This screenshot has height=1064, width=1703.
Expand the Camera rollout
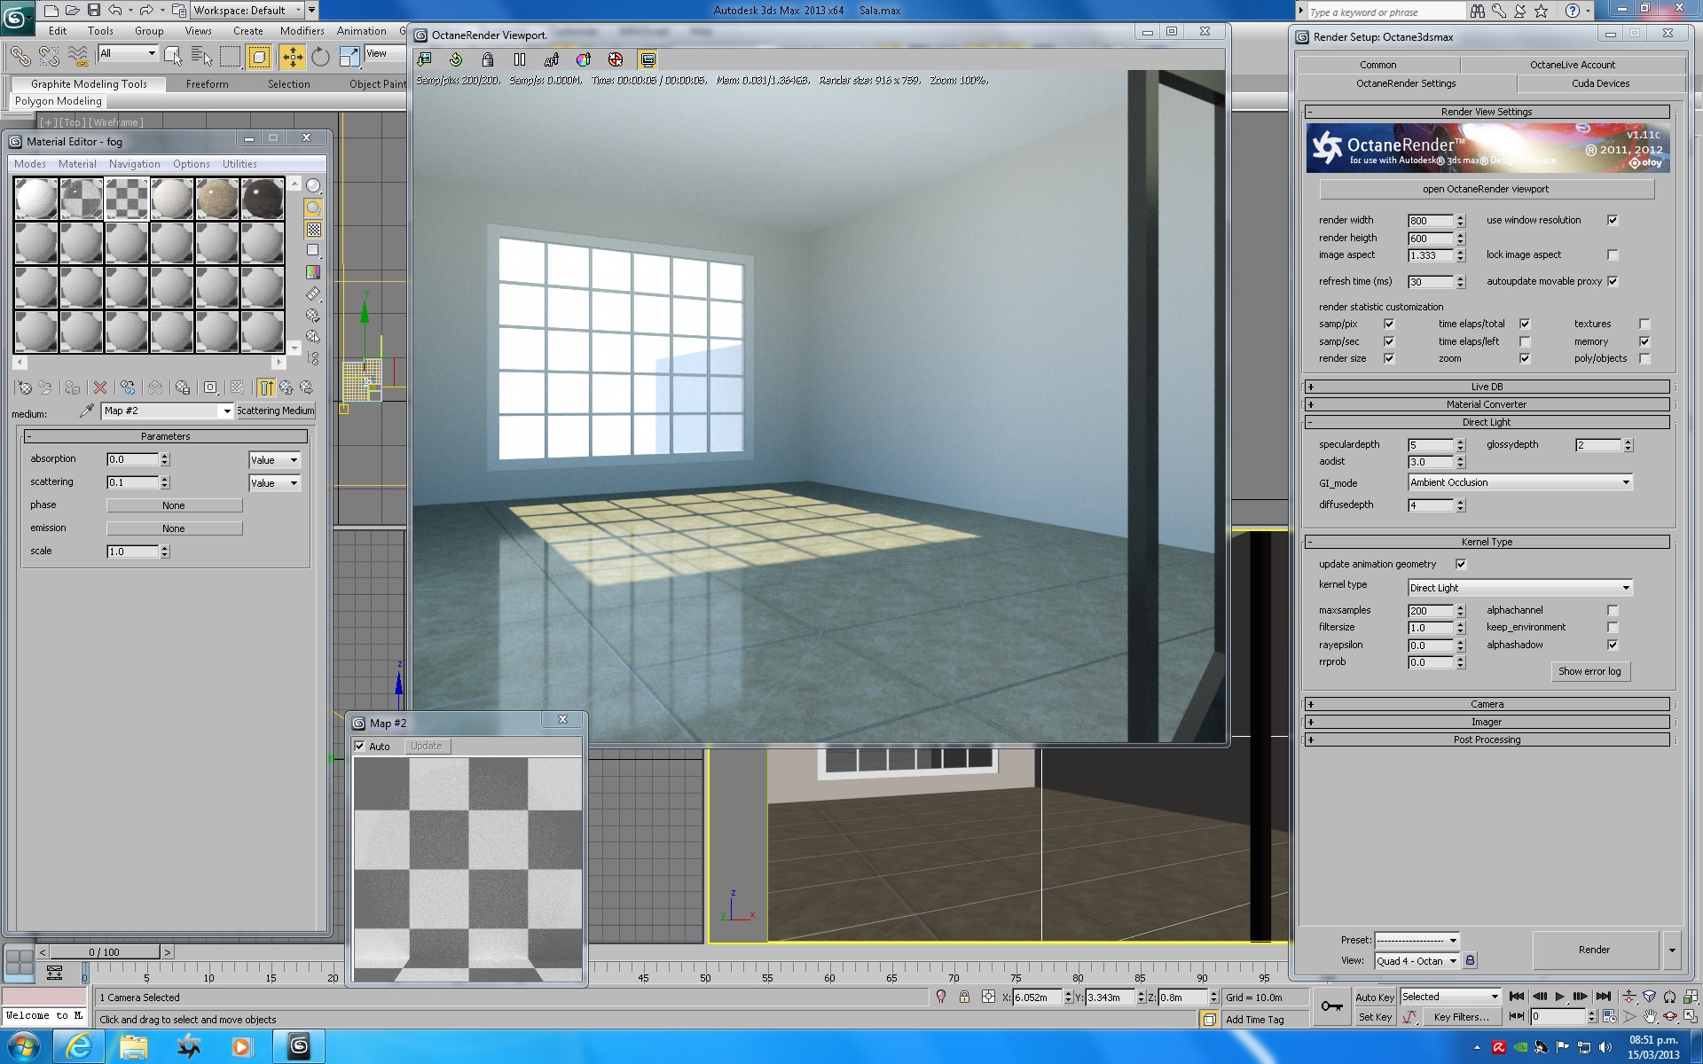(1487, 704)
